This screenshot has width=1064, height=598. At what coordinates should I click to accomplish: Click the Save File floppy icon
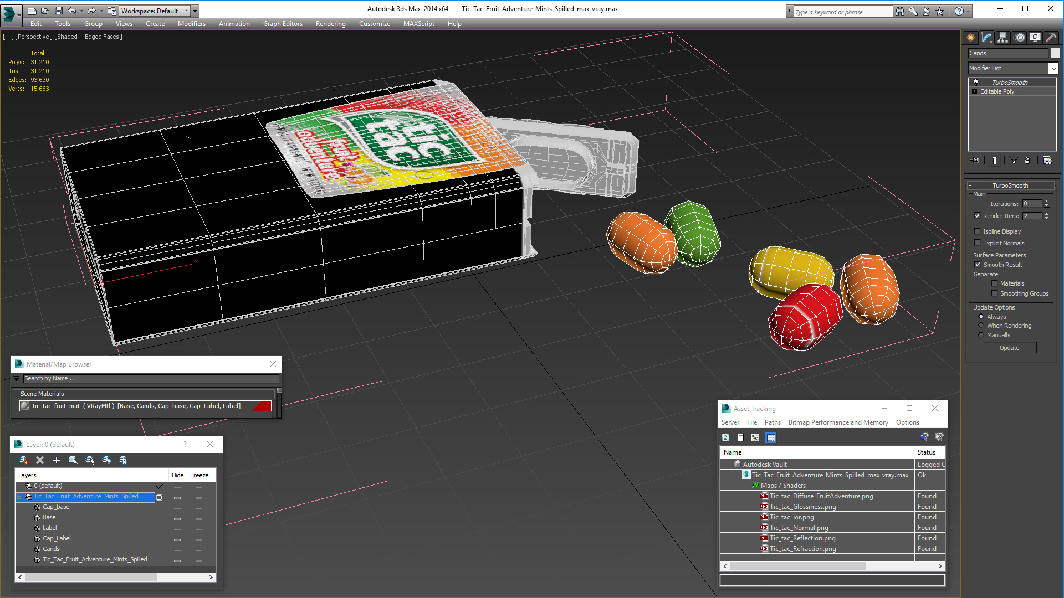coord(58,11)
